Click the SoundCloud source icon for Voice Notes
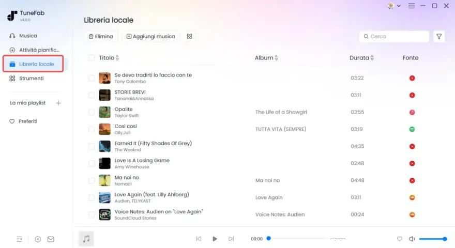The height and width of the screenshot is (248, 455). click(412, 214)
